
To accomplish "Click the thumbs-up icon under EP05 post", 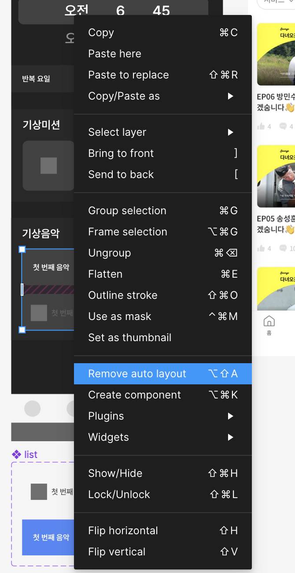I will 261,249.
